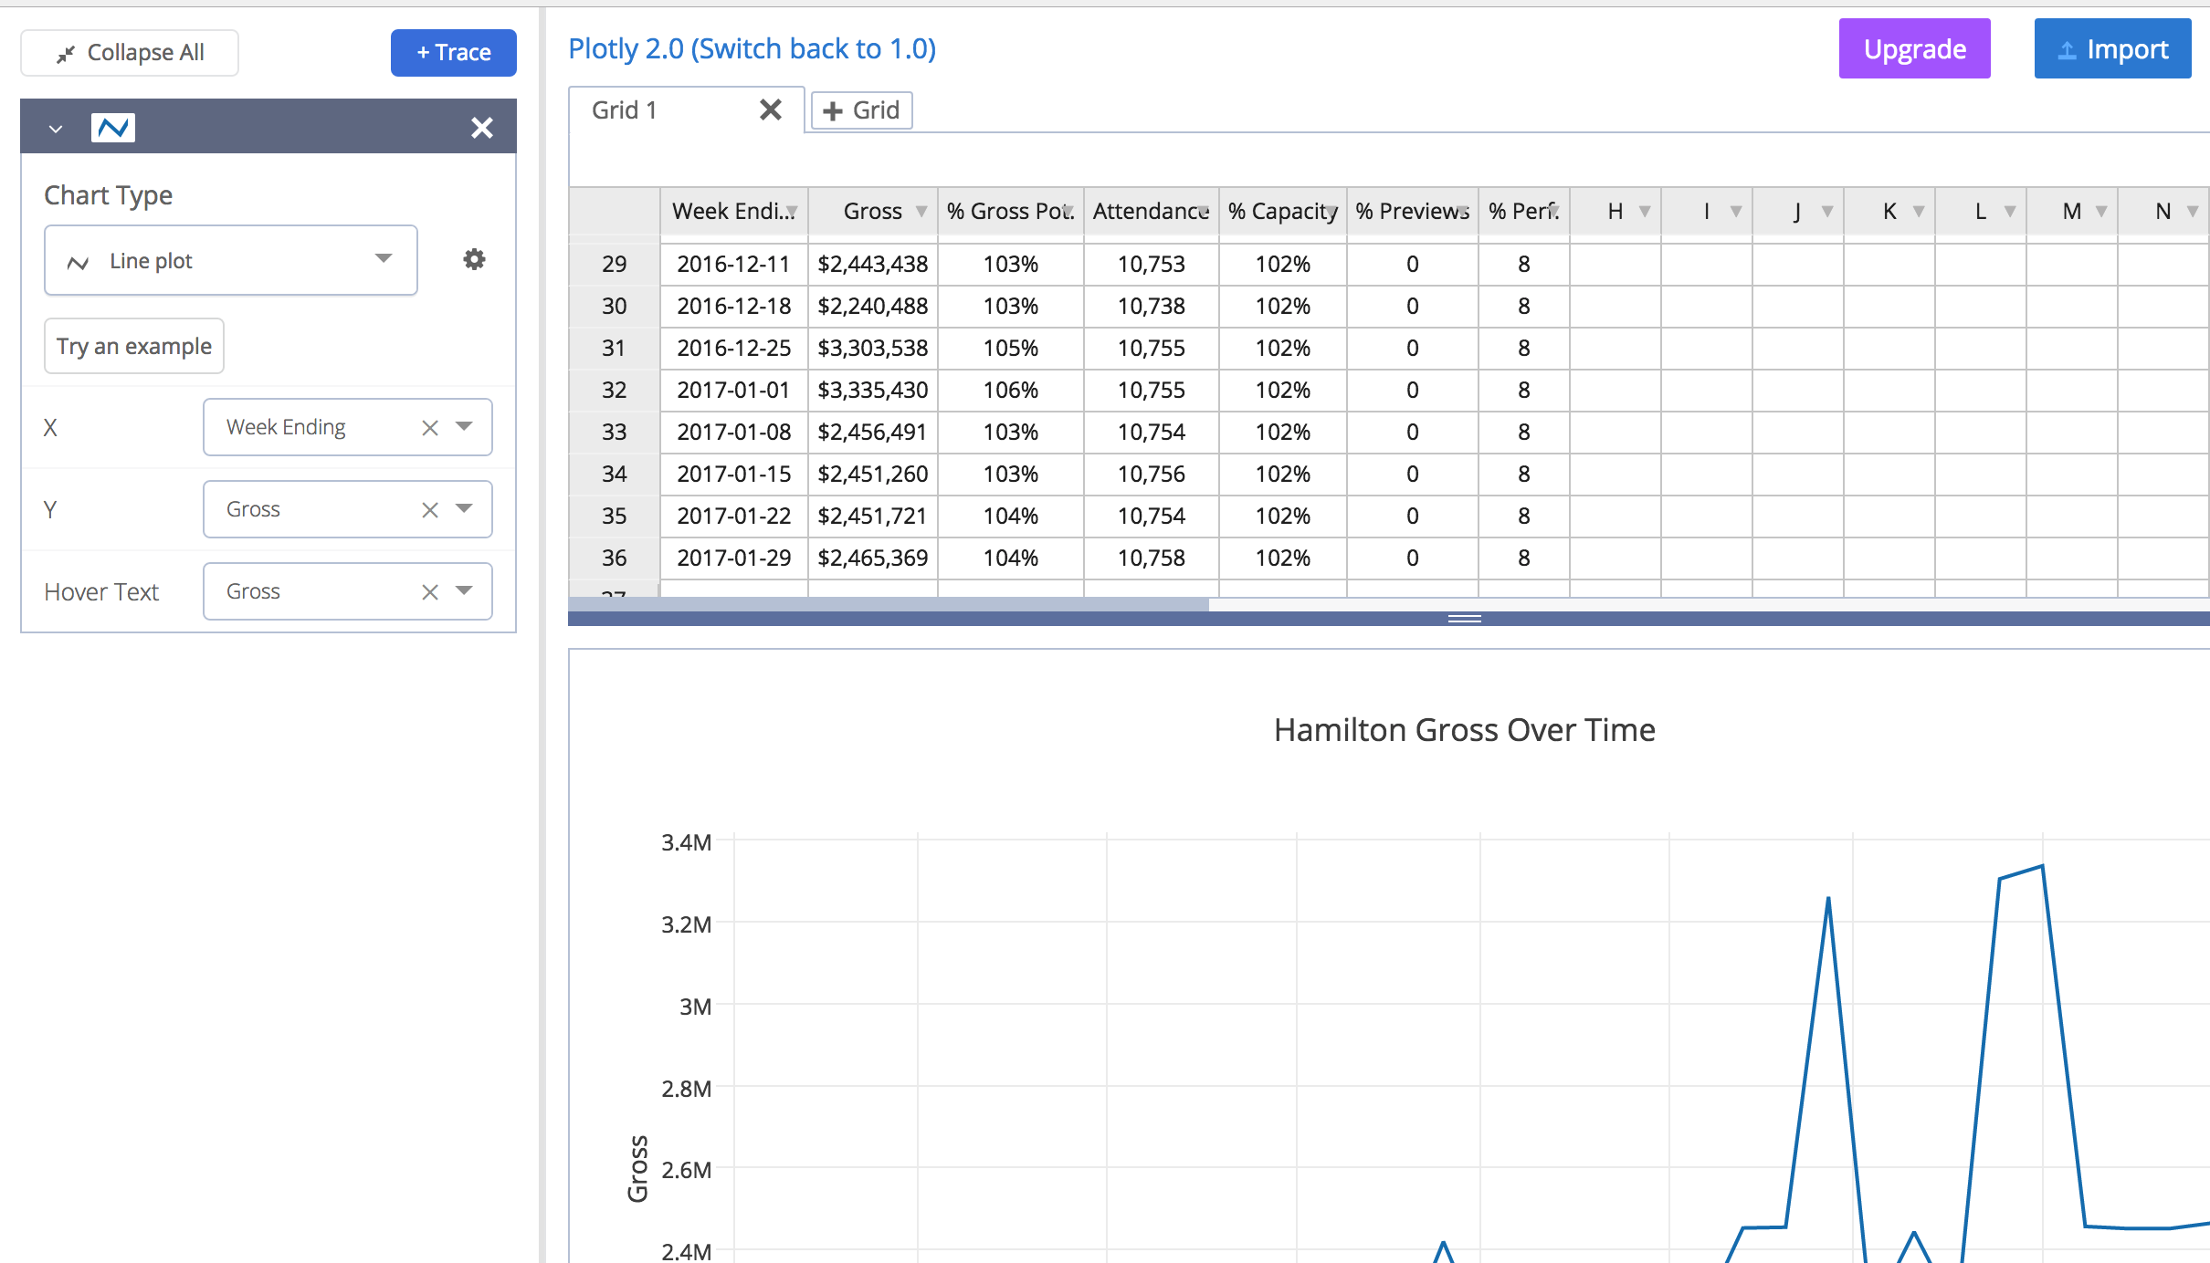This screenshot has height=1263, width=2210.
Task: Click the grid/chart resize handle bar
Action: click(1464, 619)
